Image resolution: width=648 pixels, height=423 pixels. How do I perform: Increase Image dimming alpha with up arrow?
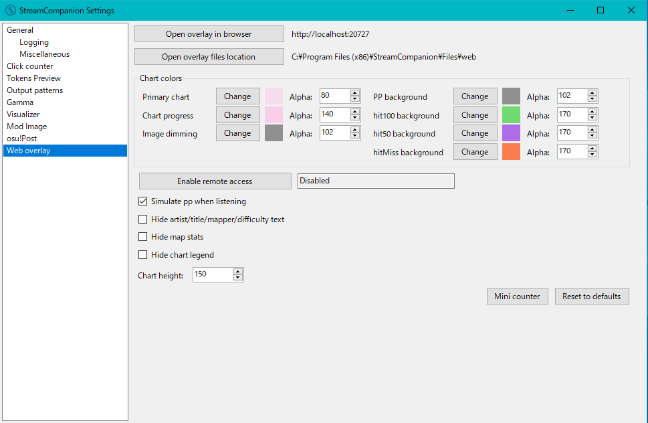tap(355, 130)
